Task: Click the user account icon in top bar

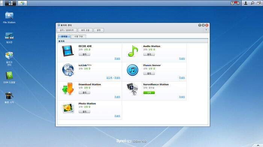Action: [246, 3]
